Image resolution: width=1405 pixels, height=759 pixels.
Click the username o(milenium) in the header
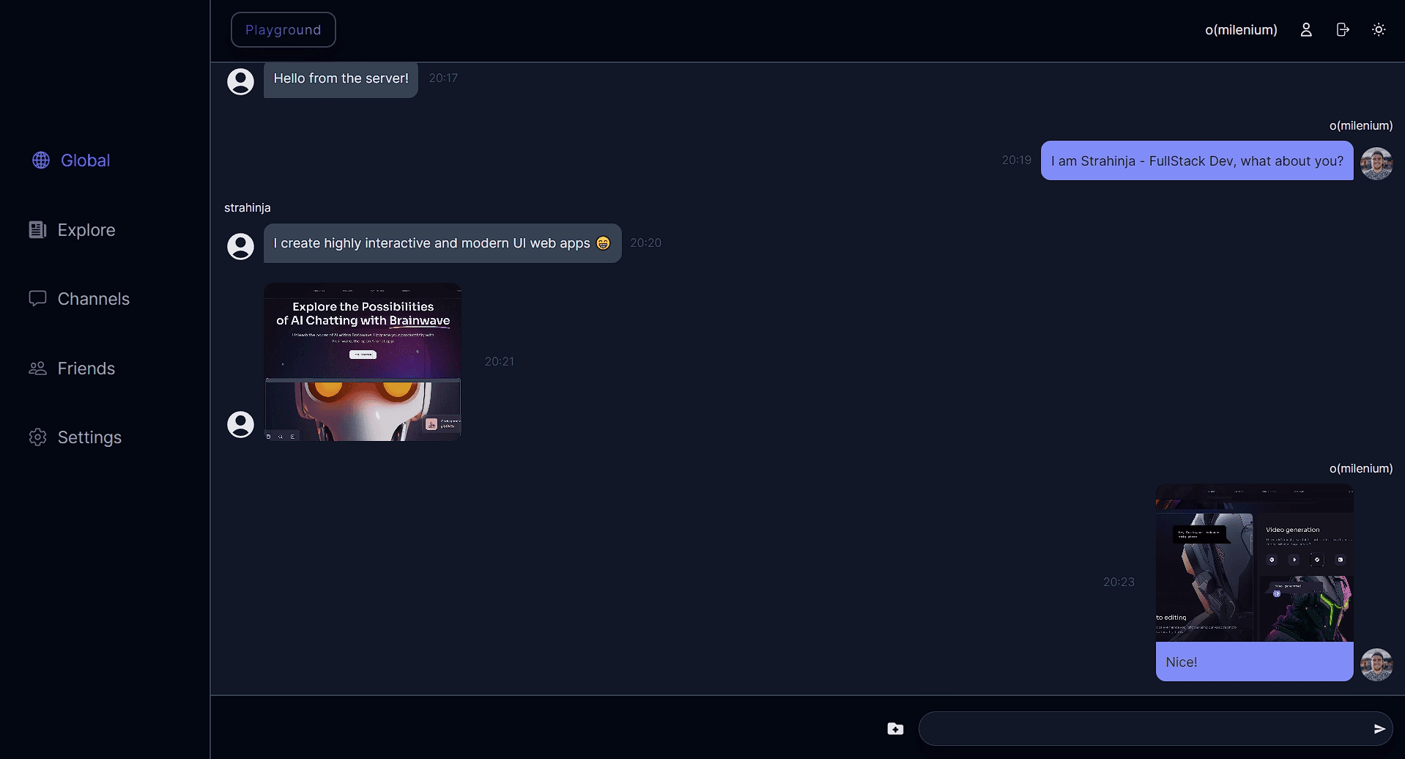pyautogui.click(x=1240, y=29)
